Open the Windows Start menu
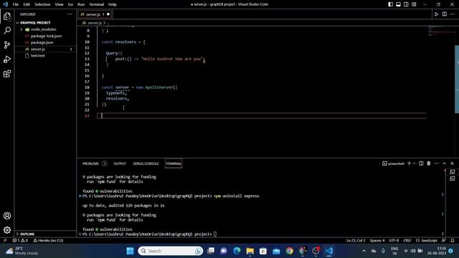459x258 pixels. coord(131,251)
